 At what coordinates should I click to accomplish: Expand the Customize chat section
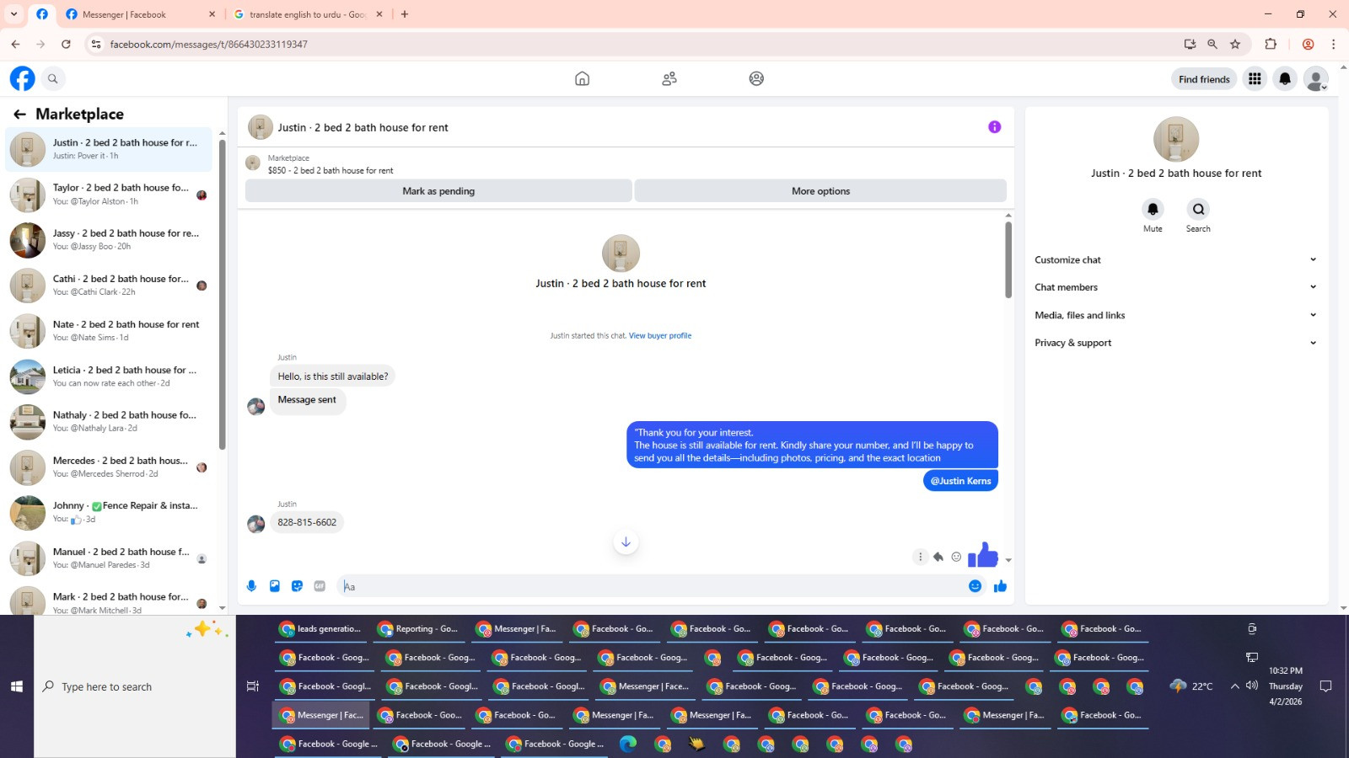[x=1175, y=259]
